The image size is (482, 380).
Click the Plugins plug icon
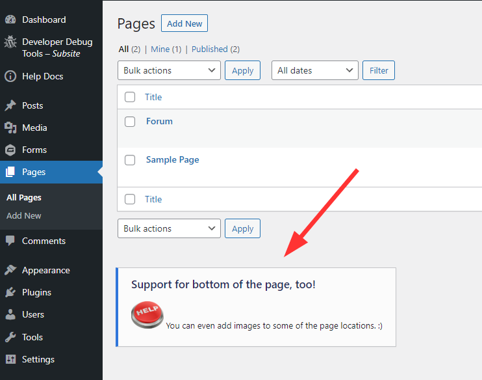pyautogui.click(x=10, y=292)
